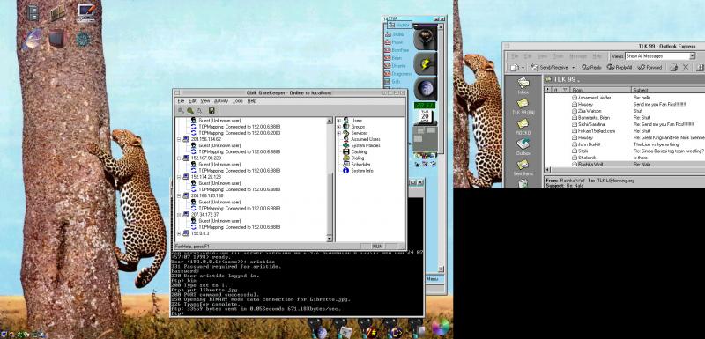The image size is (705, 339).
Task: Open the File menu in Qbik GateKeeper
Action: 181,101
